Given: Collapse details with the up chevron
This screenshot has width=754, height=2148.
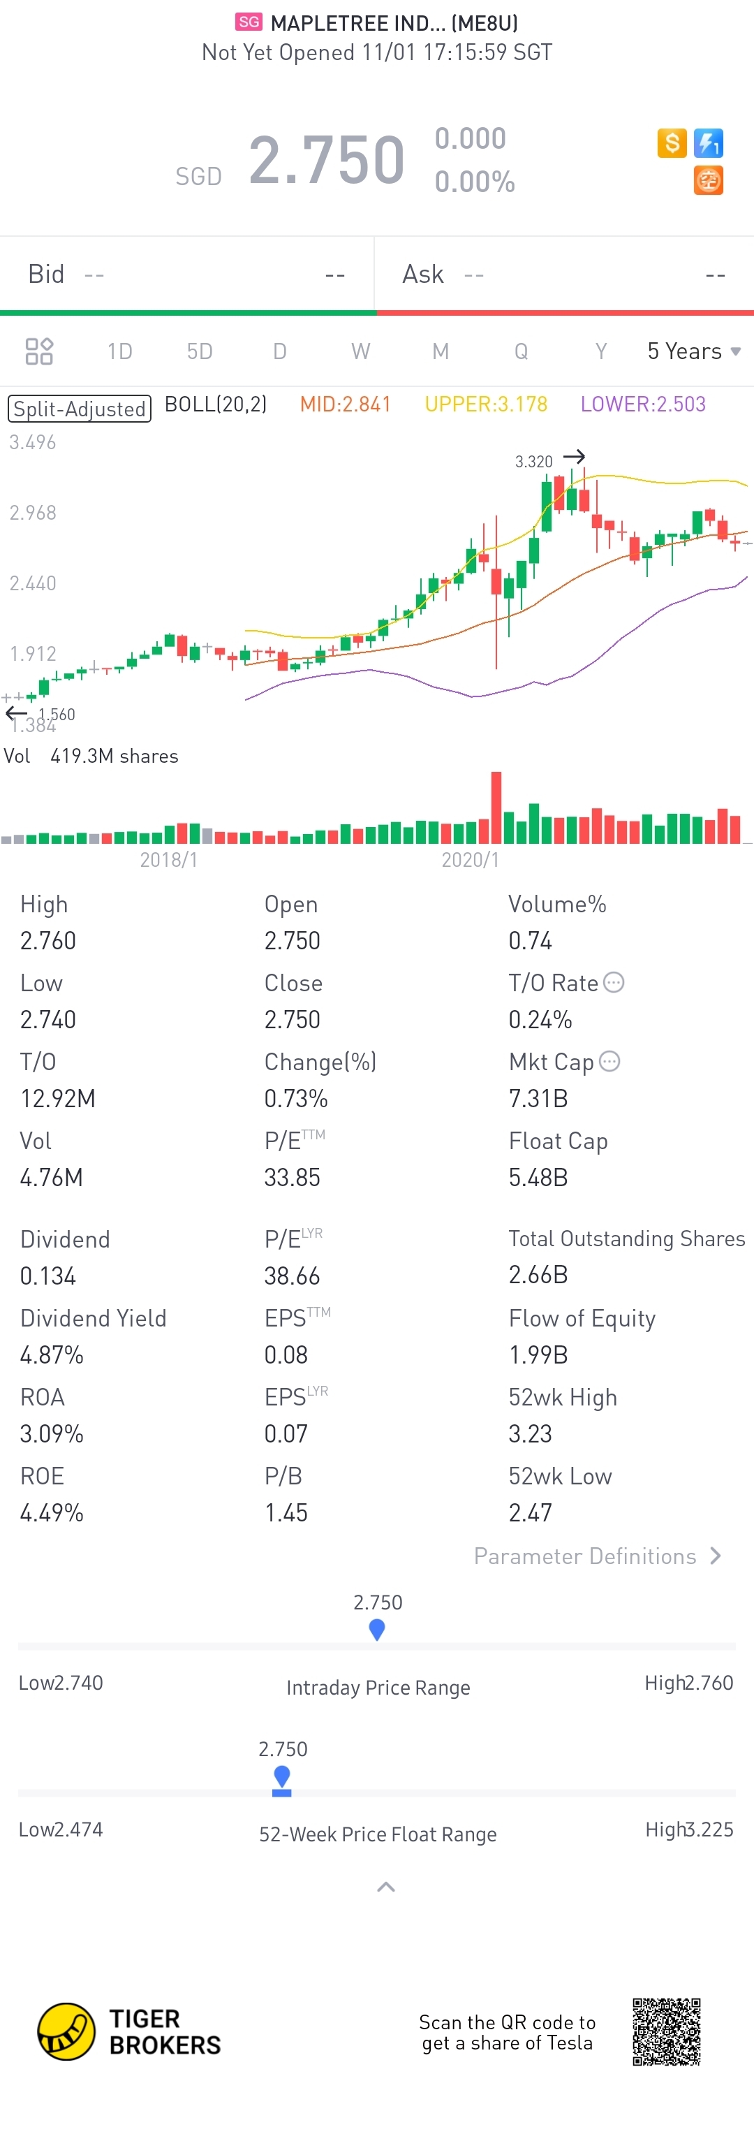Looking at the screenshot, I should pos(386,1887).
